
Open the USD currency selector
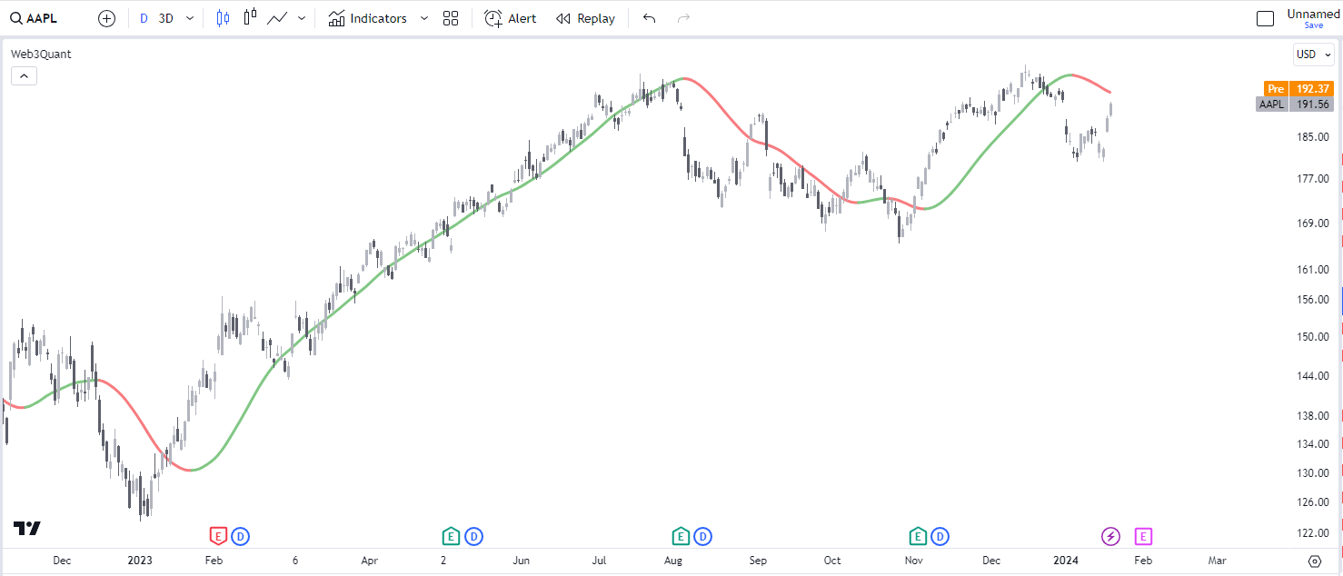pos(1313,55)
